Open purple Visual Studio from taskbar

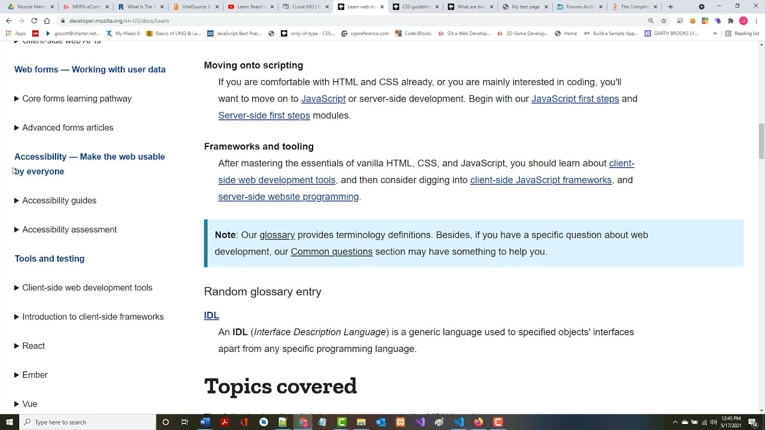[420, 422]
